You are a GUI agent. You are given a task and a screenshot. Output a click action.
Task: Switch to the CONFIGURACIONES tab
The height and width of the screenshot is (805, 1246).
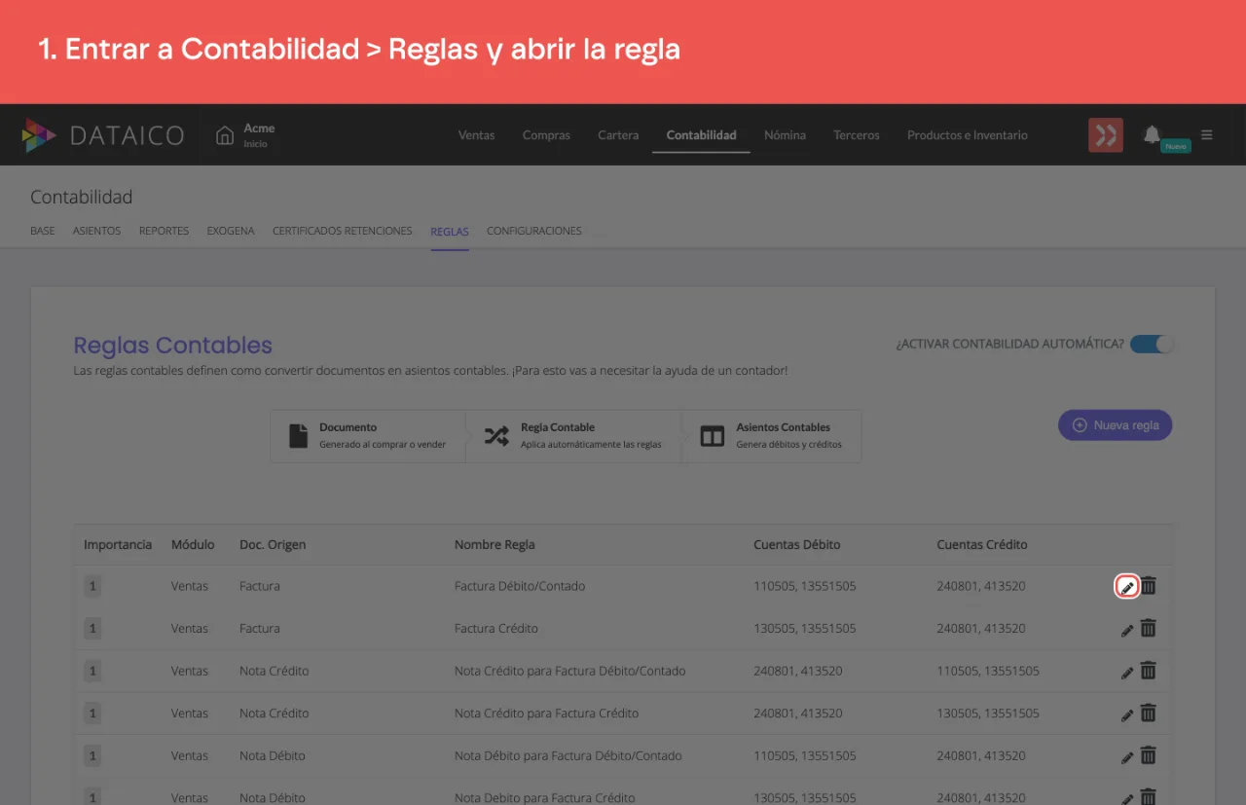point(534,232)
